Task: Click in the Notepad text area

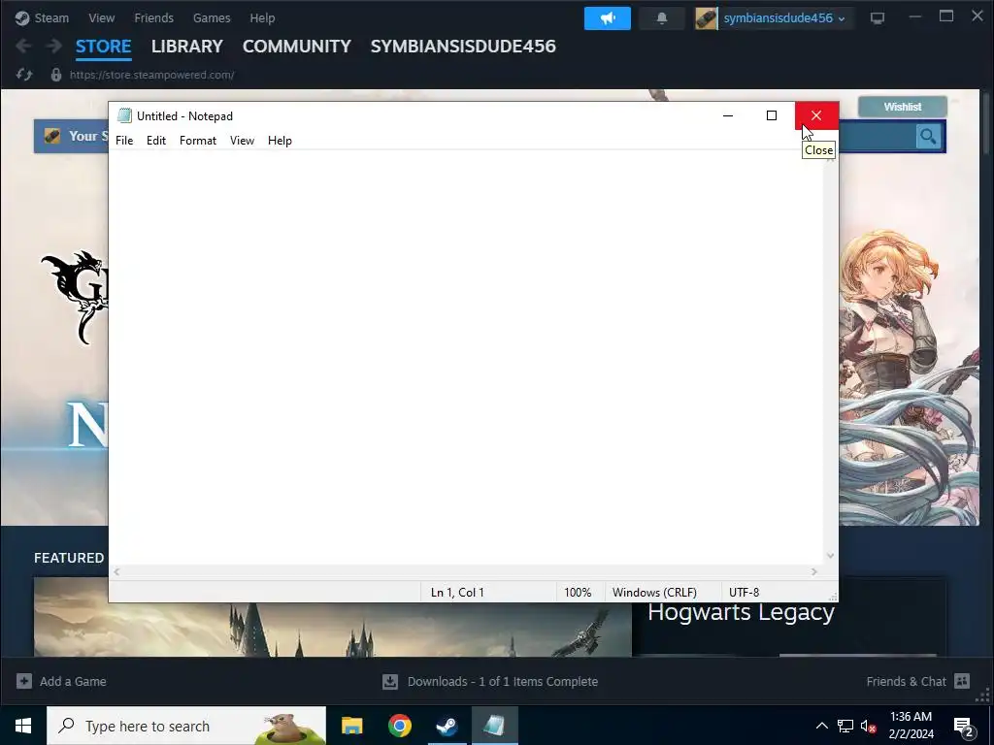Action: [466, 358]
